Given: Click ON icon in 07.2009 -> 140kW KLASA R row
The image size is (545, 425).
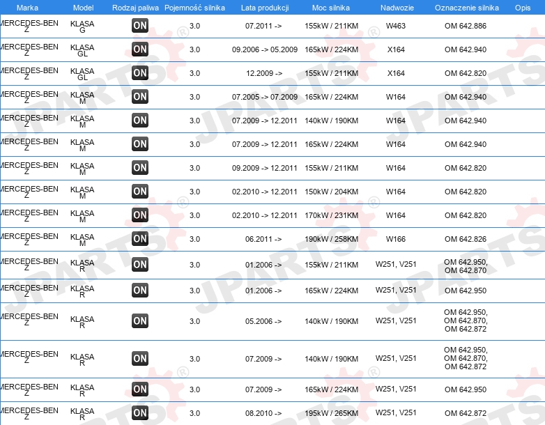Looking at the screenshot, I should [x=140, y=358].
